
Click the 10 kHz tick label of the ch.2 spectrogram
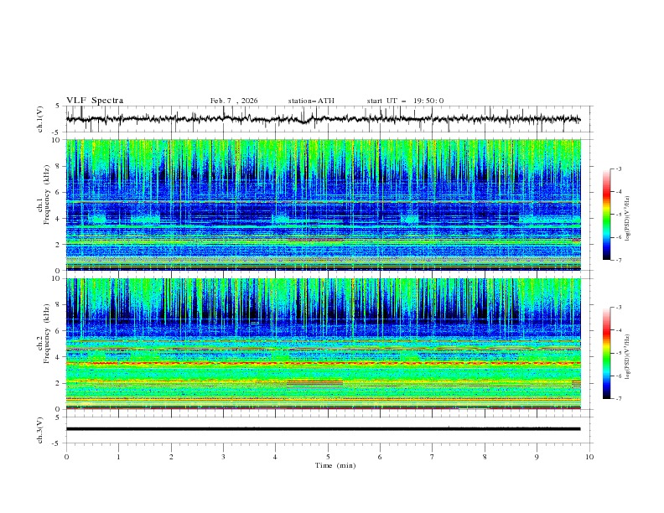[x=56, y=278]
